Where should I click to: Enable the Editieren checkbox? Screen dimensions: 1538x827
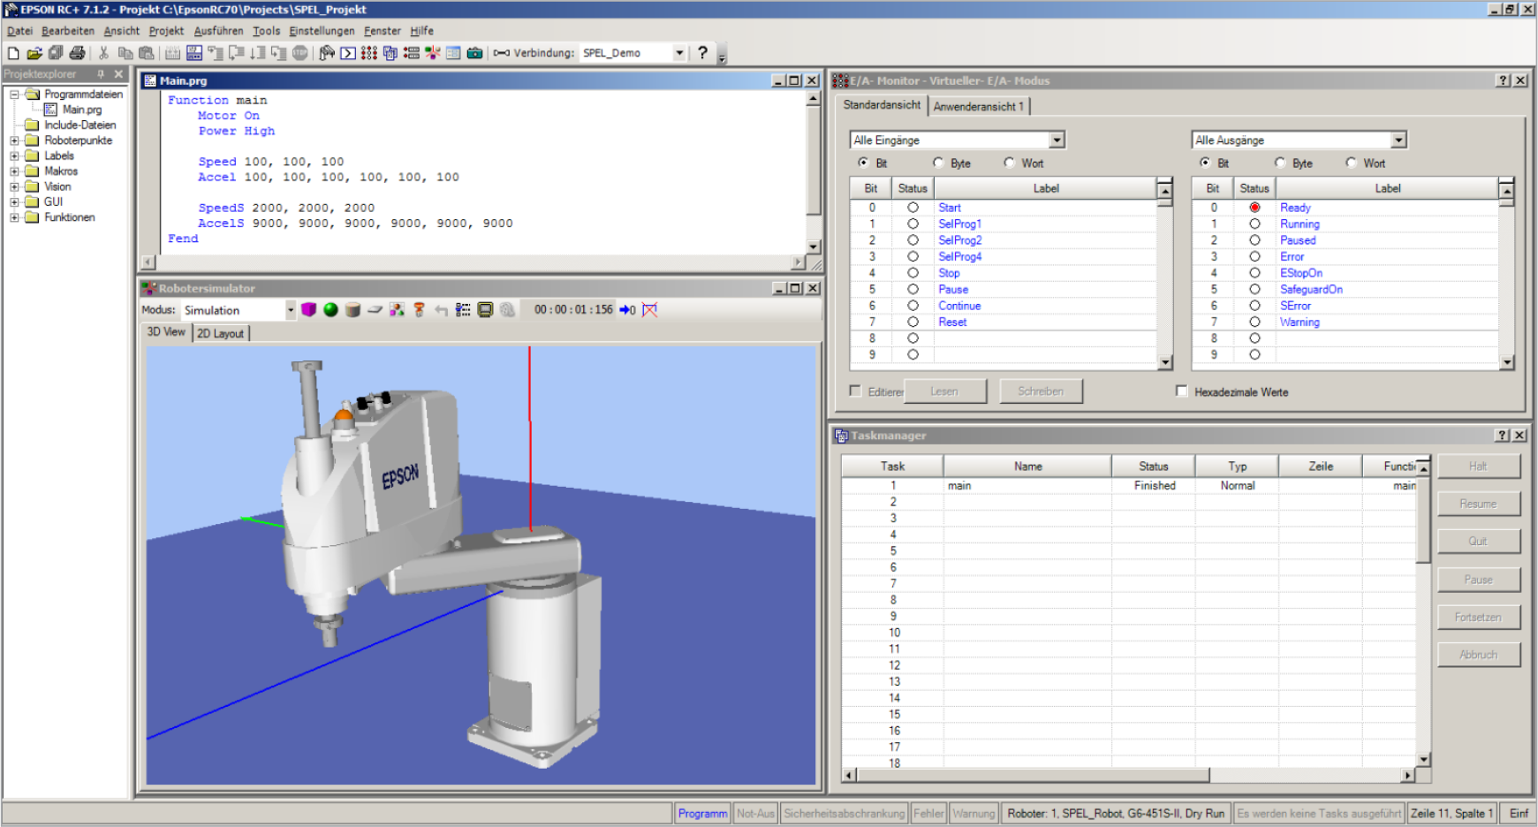tap(855, 391)
